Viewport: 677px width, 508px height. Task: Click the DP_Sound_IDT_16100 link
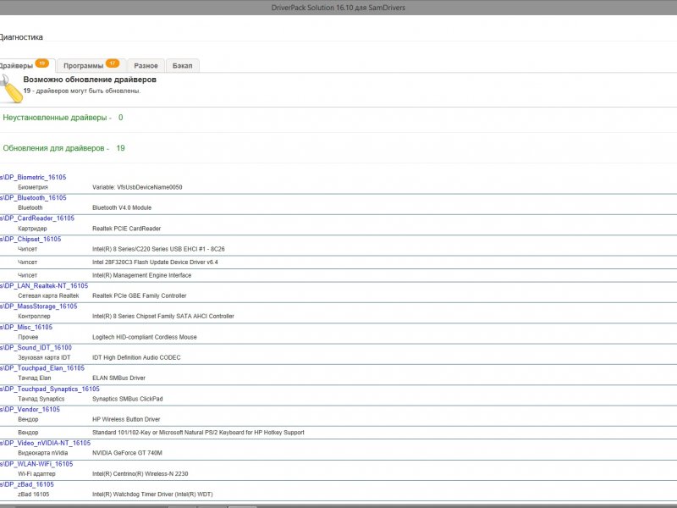[36, 347]
